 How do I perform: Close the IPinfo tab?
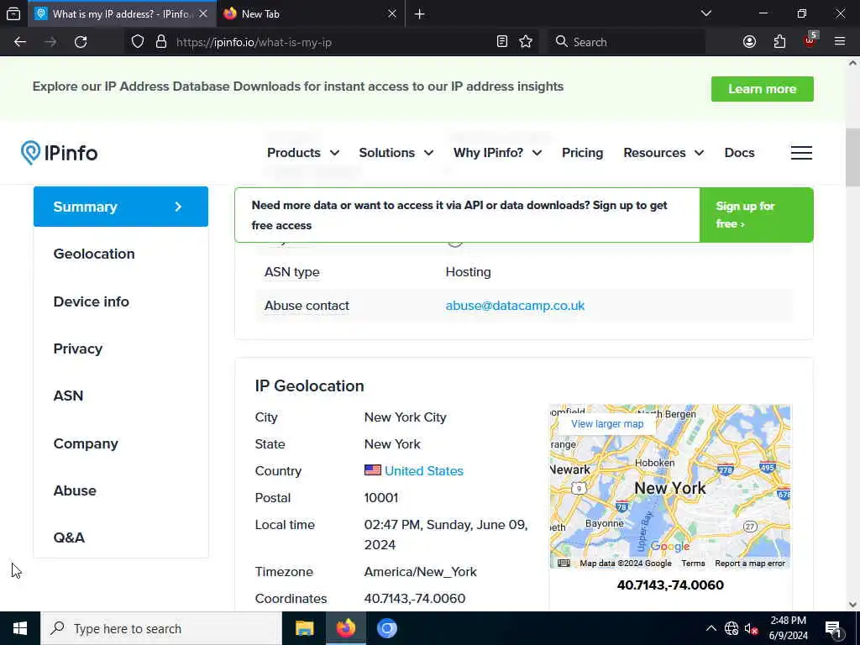[x=203, y=13]
